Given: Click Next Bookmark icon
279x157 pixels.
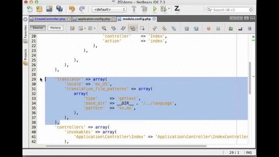Looking at the screenshot, I should (x=164, y=28).
